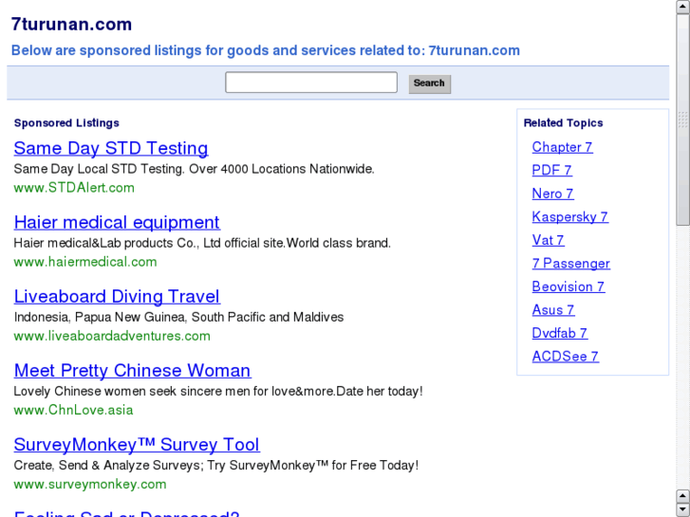Click the Related Topics heading text
This screenshot has height=517, width=690.
click(x=563, y=123)
